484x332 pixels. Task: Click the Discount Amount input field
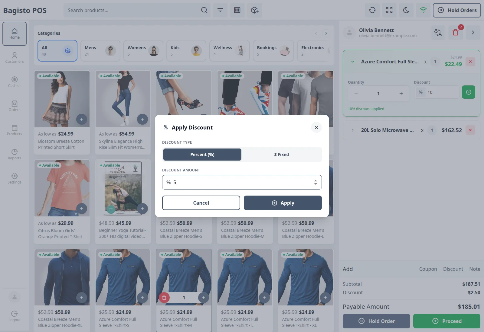pyautogui.click(x=242, y=182)
